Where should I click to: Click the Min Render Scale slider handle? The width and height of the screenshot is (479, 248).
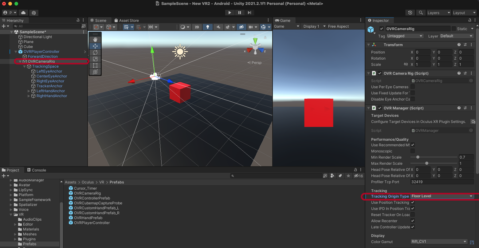pyautogui.click(x=418, y=157)
